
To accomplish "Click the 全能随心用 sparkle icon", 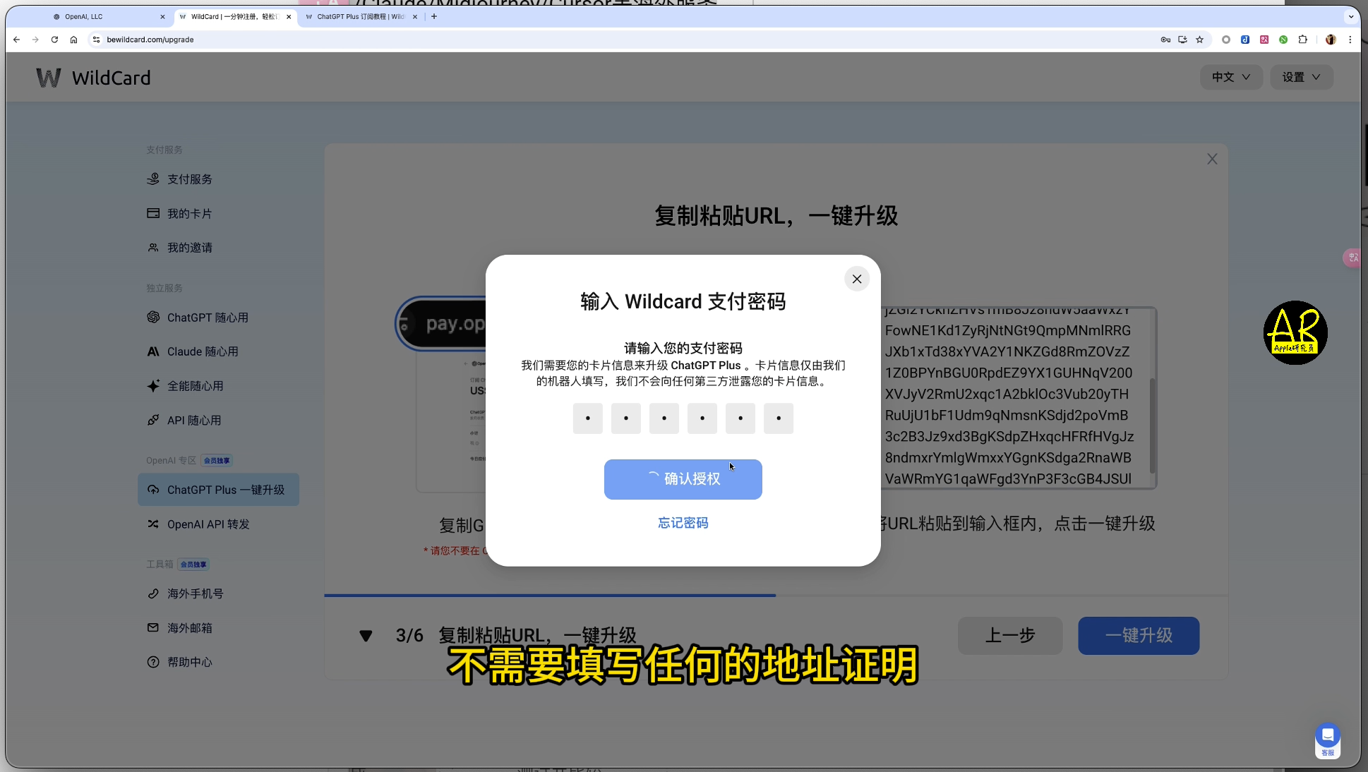I will 152,386.
